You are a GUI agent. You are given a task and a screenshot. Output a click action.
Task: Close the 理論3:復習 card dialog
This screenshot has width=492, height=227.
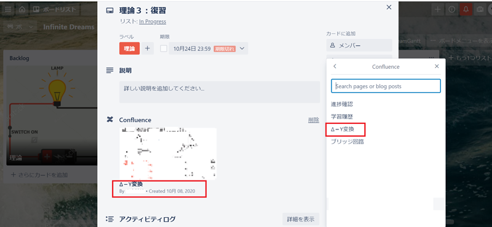tap(389, 7)
